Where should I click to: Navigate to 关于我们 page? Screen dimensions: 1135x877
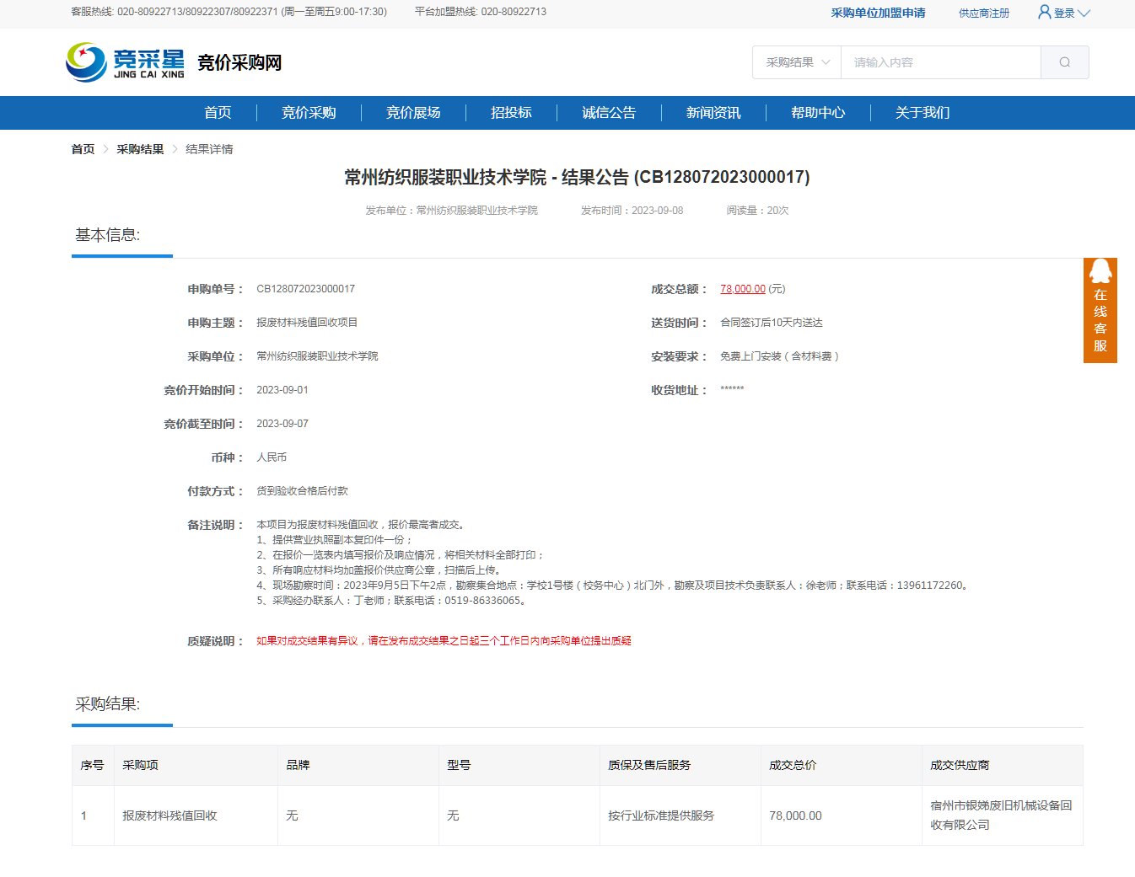(x=923, y=113)
